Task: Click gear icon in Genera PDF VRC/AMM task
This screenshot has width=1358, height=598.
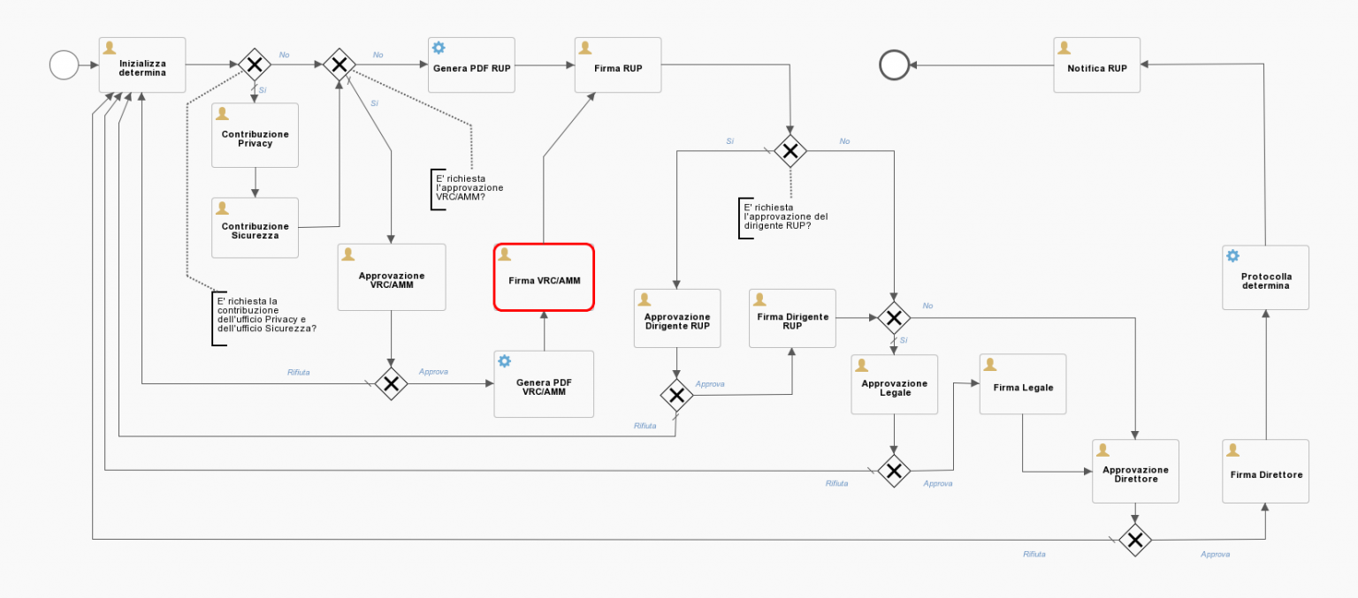Action: pyautogui.click(x=505, y=360)
